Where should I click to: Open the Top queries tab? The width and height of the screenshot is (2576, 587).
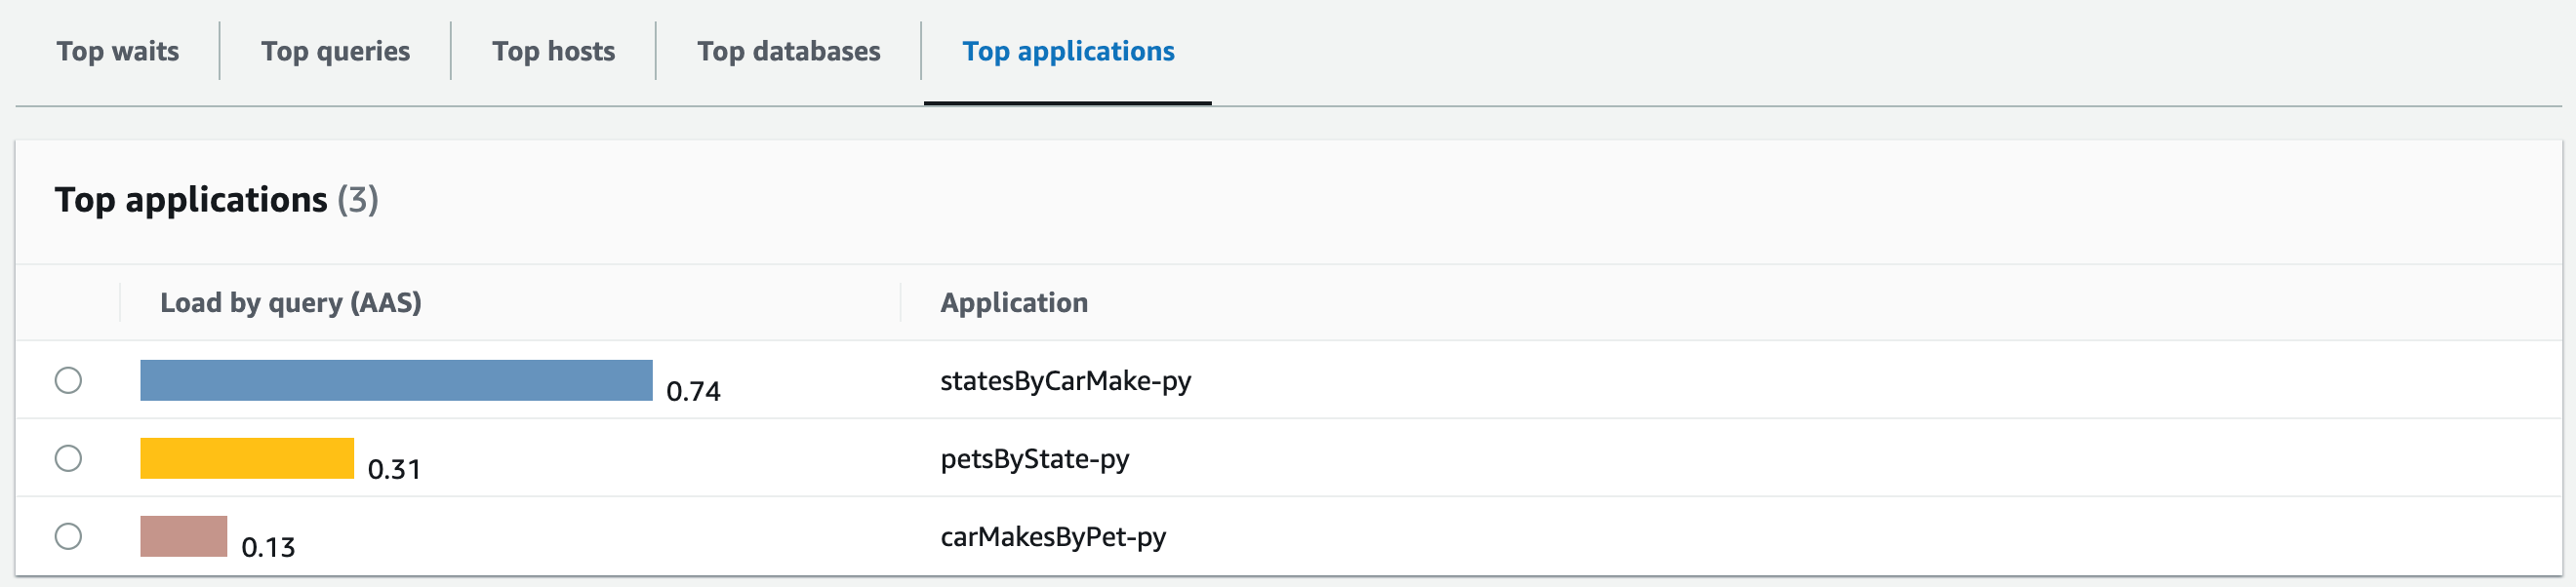pos(335,51)
